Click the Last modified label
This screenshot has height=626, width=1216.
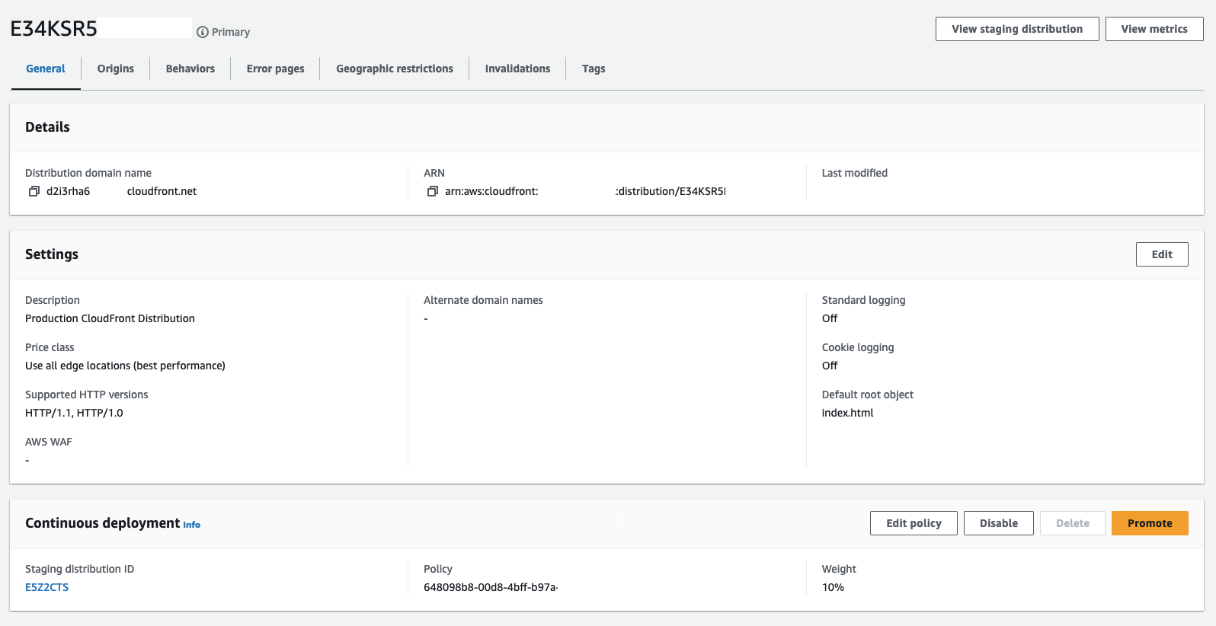855,173
